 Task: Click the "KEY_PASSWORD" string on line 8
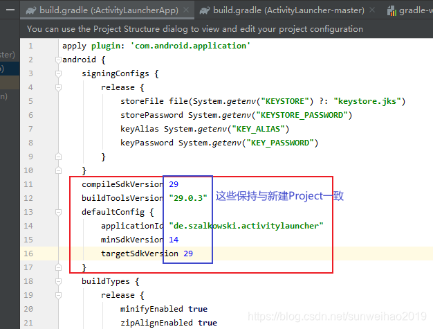(x=280, y=143)
